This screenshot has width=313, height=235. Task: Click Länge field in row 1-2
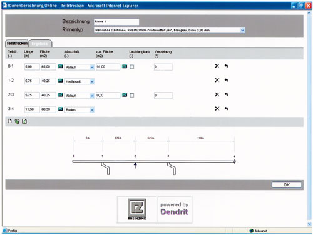(32, 81)
